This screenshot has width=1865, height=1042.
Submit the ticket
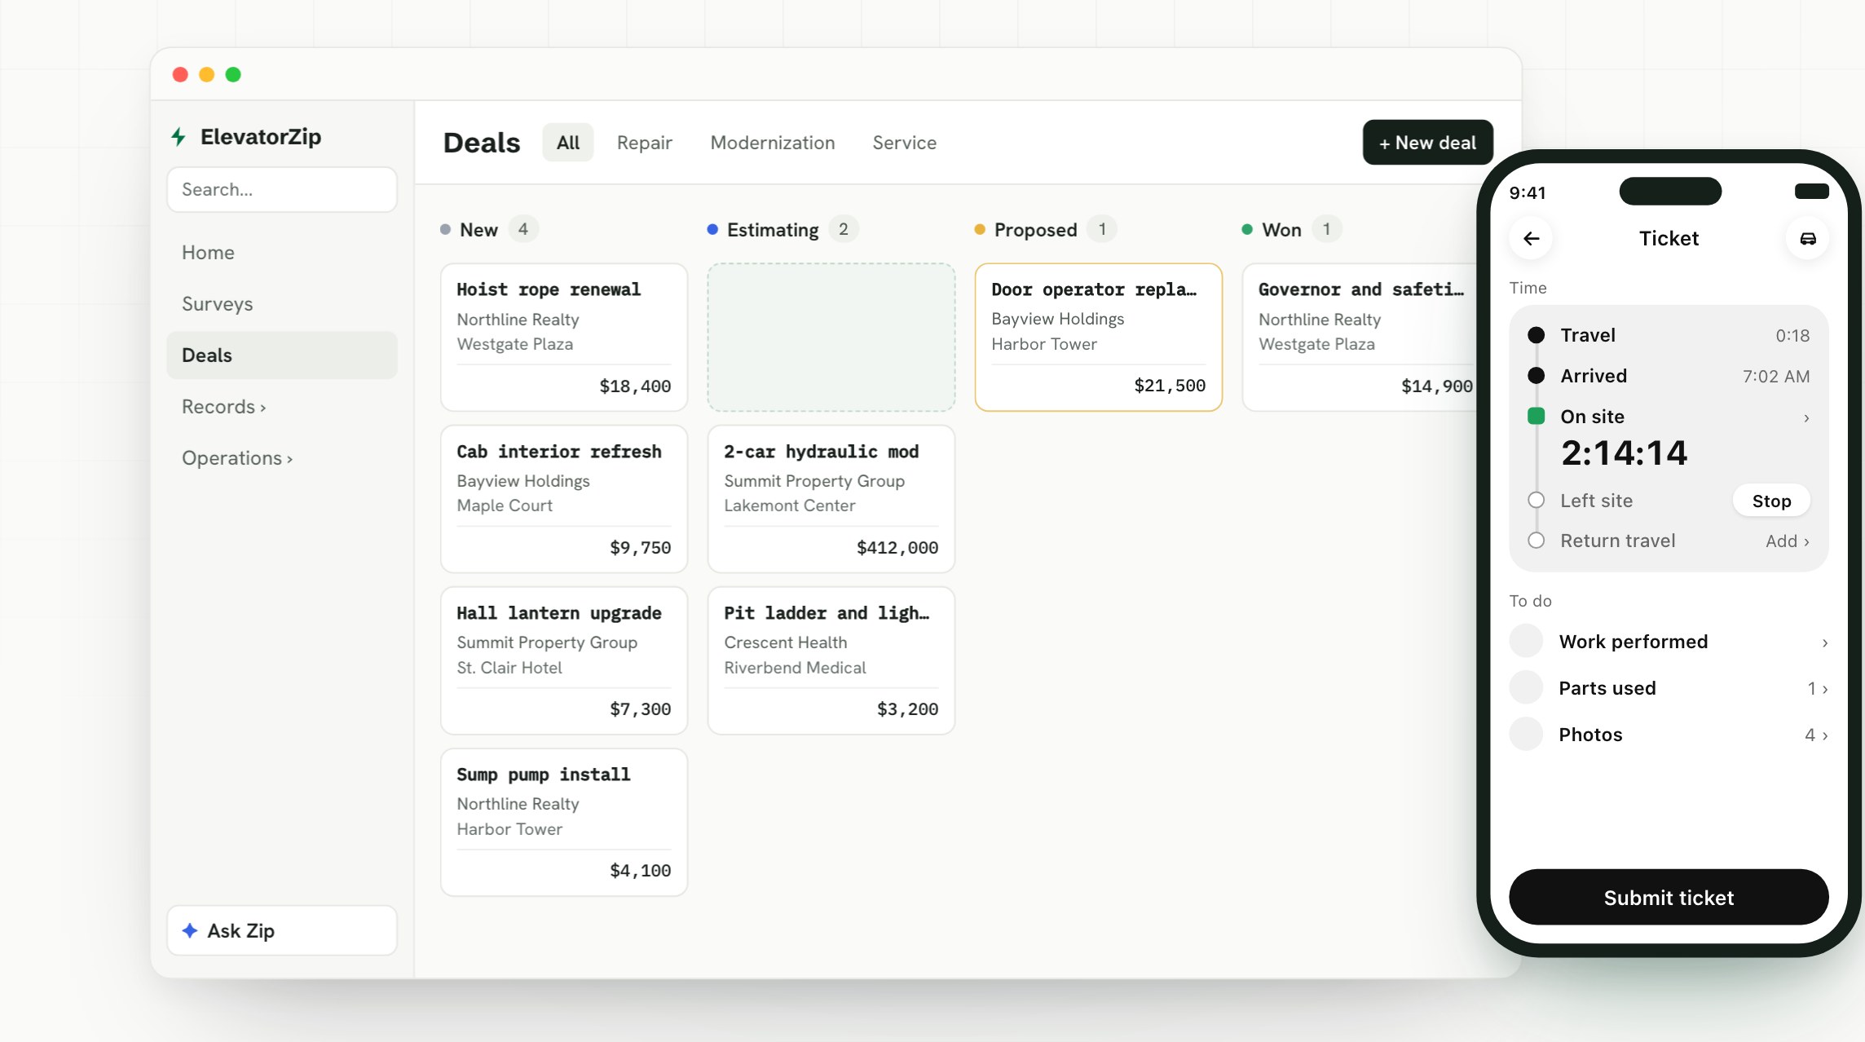(1669, 897)
